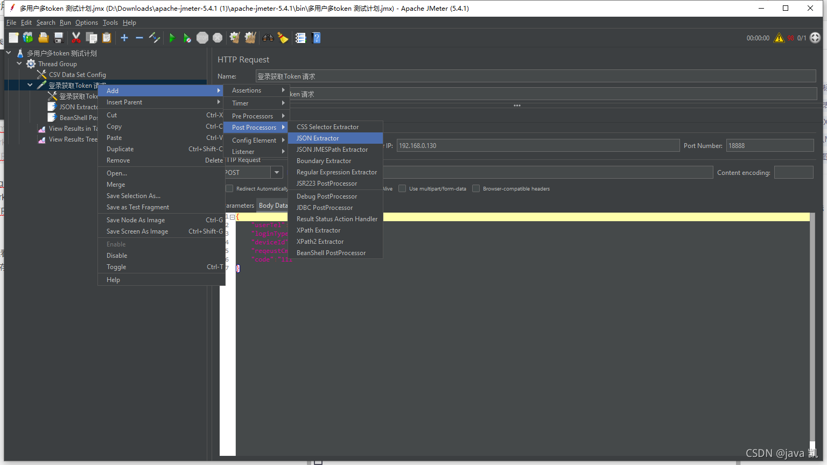Select Disable in the context menu
This screenshot has height=465, width=827.
[162, 256]
